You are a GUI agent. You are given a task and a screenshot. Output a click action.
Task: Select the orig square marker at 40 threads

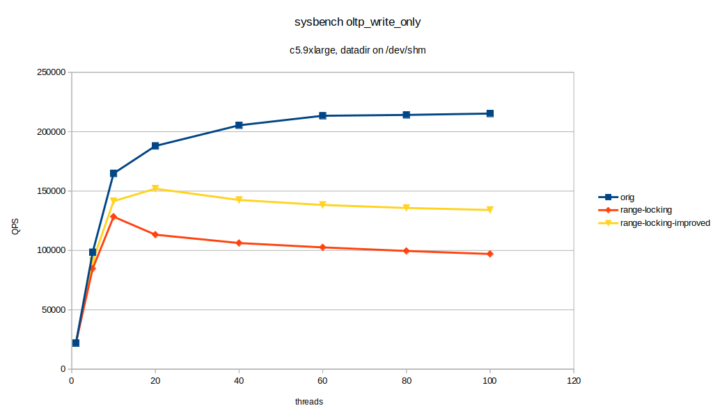click(239, 125)
